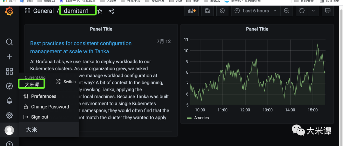Open the Dashboards grid icon in sidebar

pyautogui.click(x=10, y=71)
